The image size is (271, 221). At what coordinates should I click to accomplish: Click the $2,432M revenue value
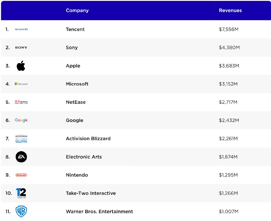click(x=229, y=120)
